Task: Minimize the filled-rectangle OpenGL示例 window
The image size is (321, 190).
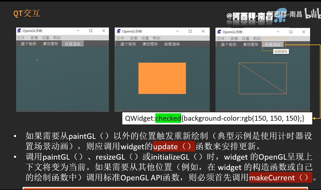Action: click(178, 31)
